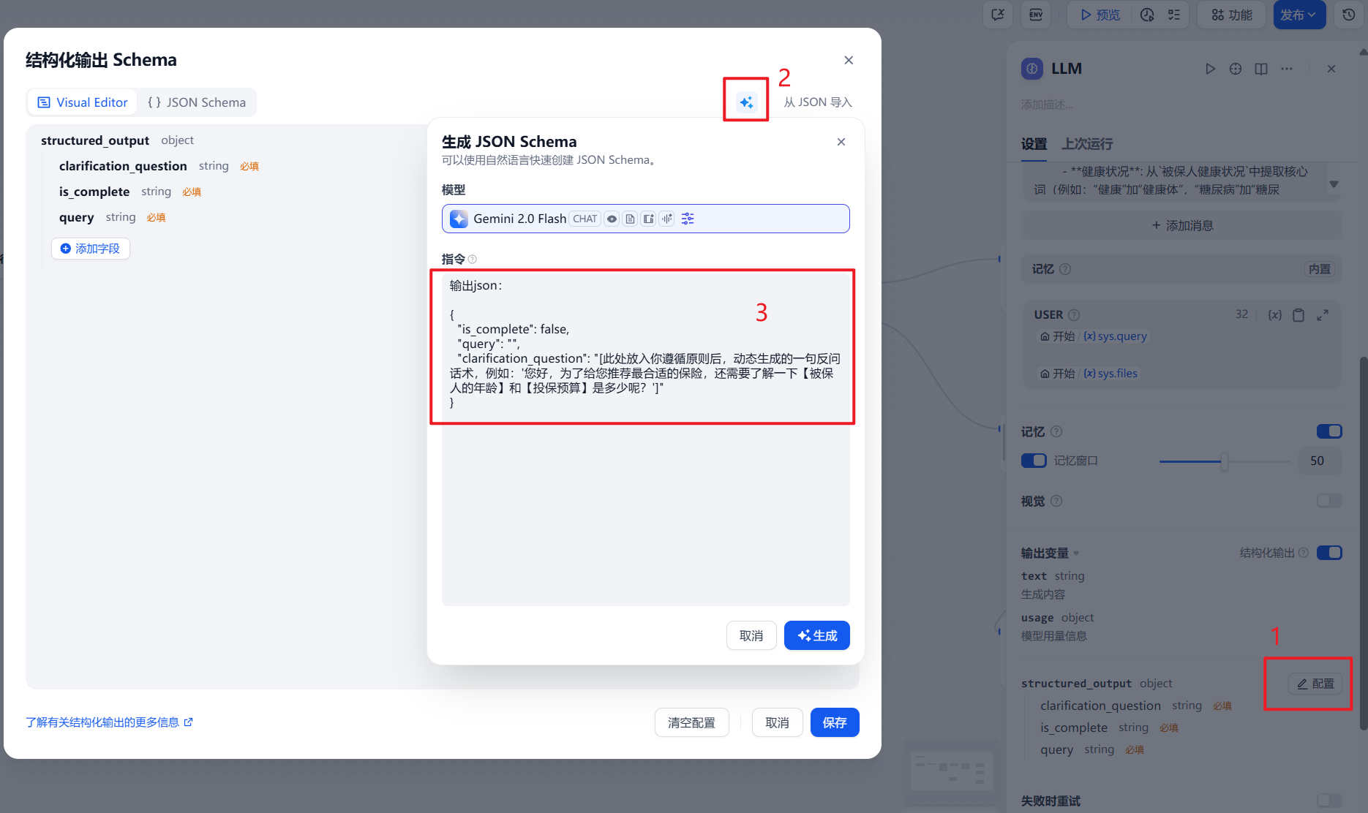Select the query field row in editor
1368x813 pixels.
pyautogui.click(x=113, y=217)
